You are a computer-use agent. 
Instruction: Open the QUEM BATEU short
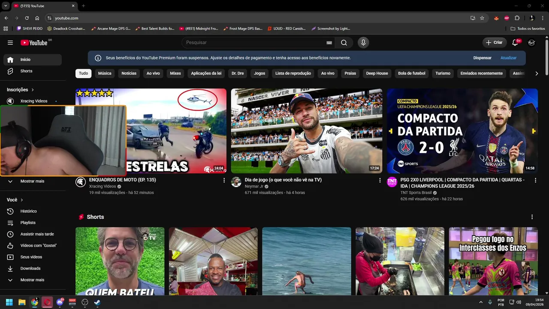[120, 261]
